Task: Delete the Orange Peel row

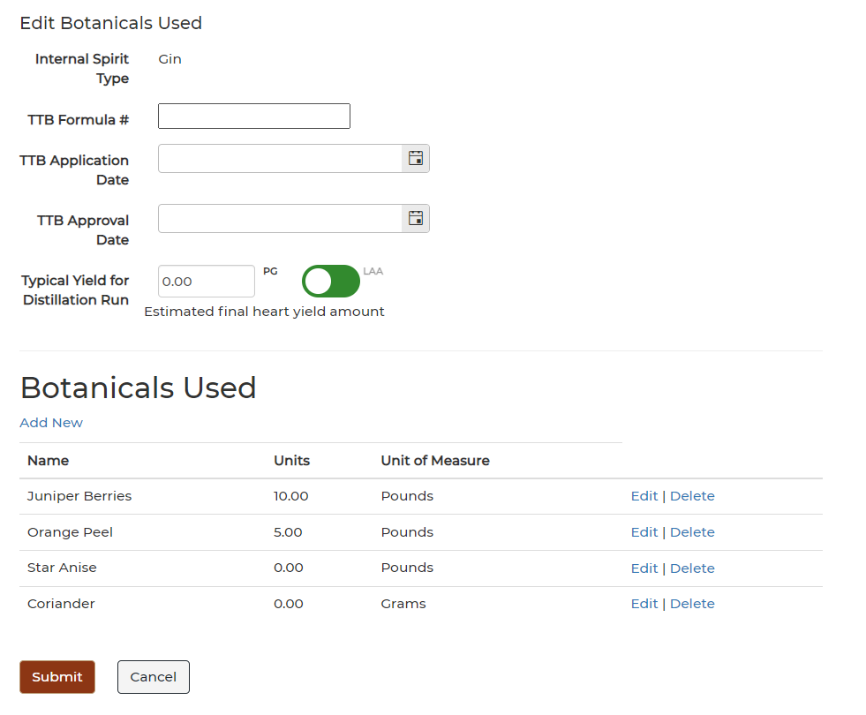Action: tap(692, 532)
